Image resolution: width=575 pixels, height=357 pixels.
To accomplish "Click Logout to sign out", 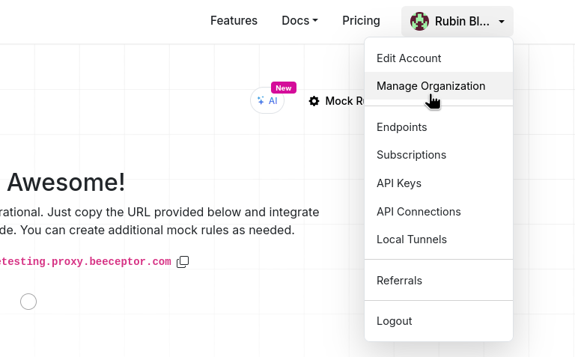I will click(395, 321).
